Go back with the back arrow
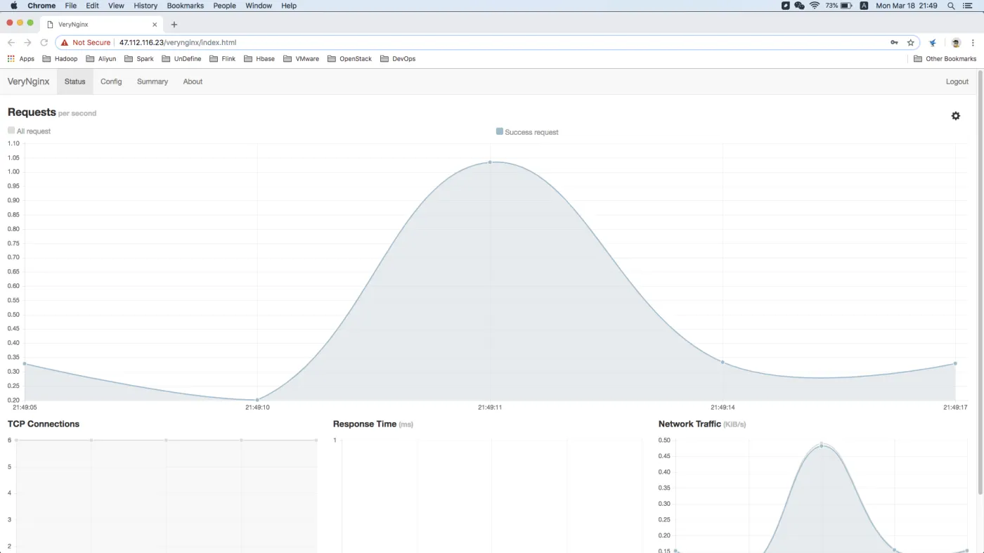984x553 pixels. point(11,42)
